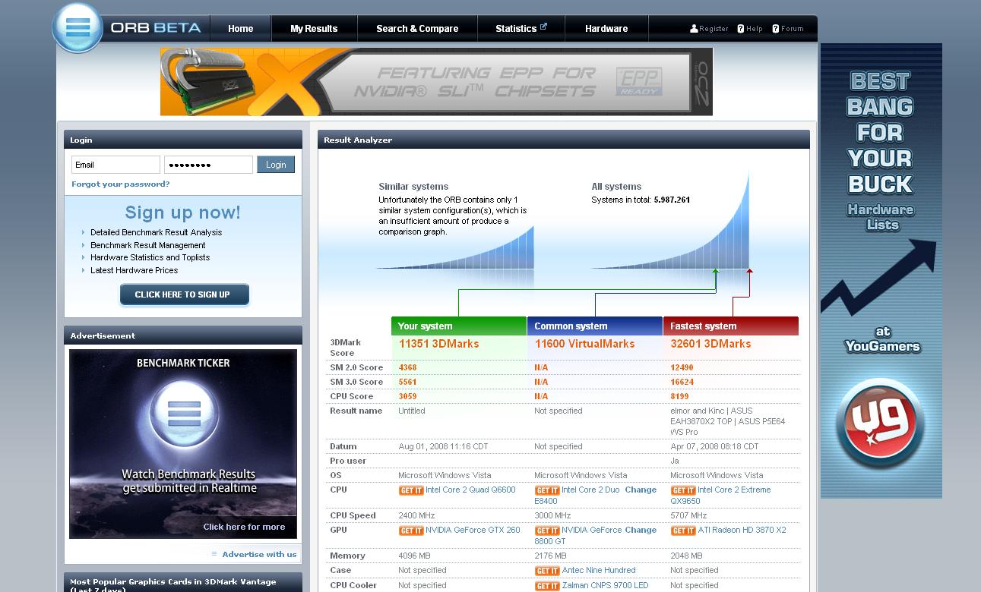This screenshot has width=981, height=592.
Task: Click the 32601 3DMarks score
Action: (710, 344)
